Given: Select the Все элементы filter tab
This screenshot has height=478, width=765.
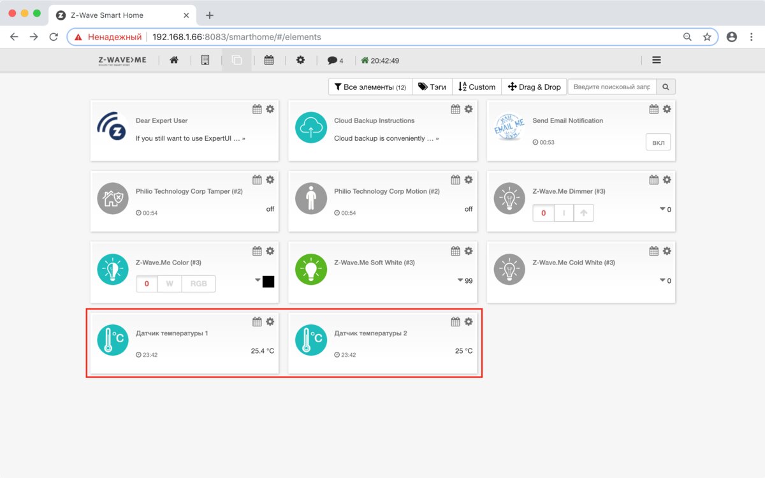Looking at the screenshot, I should [370, 87].
